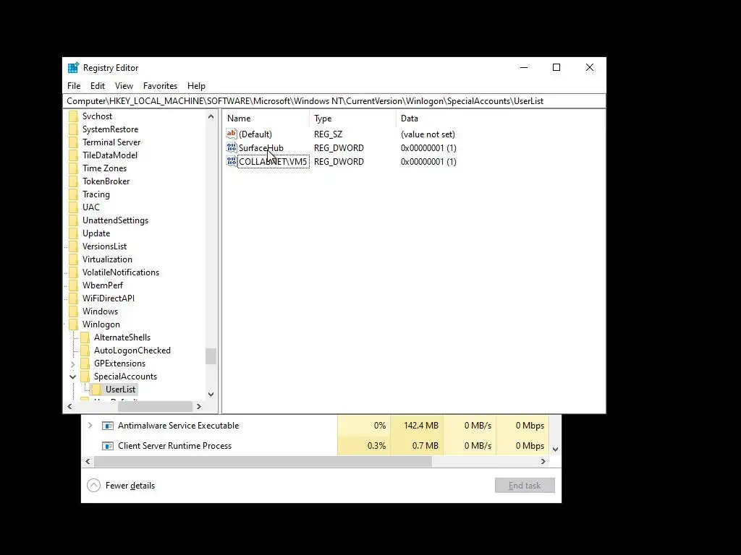Viewport: 741px width, 555px height.
Task: Select the WiFiDirectAPI folder icon
Action: 73,298
